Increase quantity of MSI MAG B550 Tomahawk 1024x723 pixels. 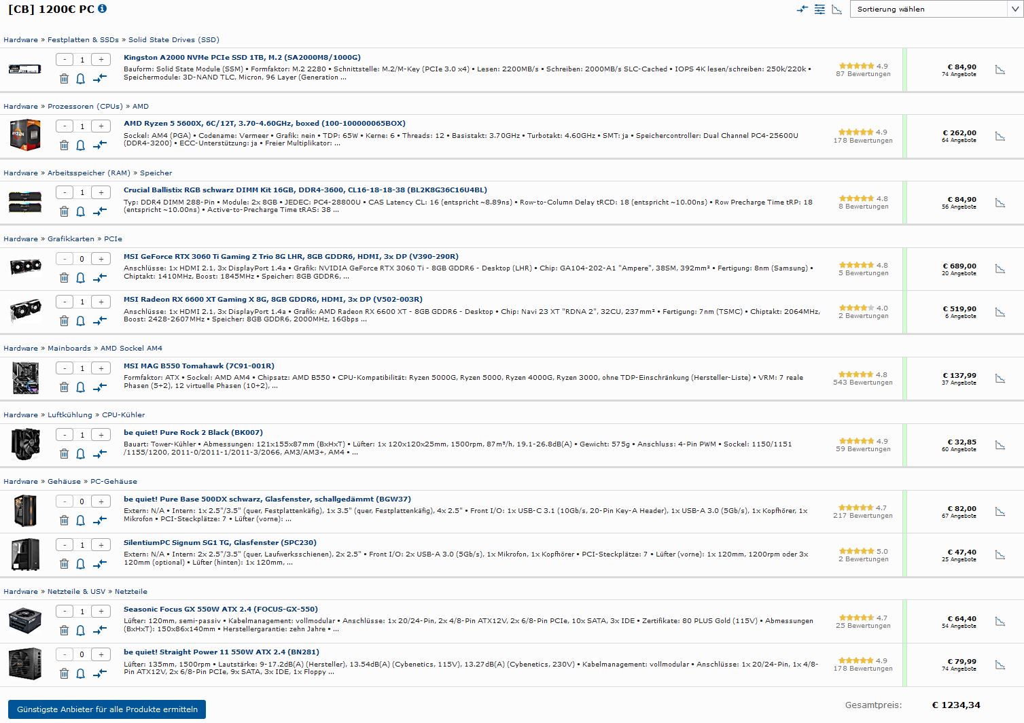101,368
